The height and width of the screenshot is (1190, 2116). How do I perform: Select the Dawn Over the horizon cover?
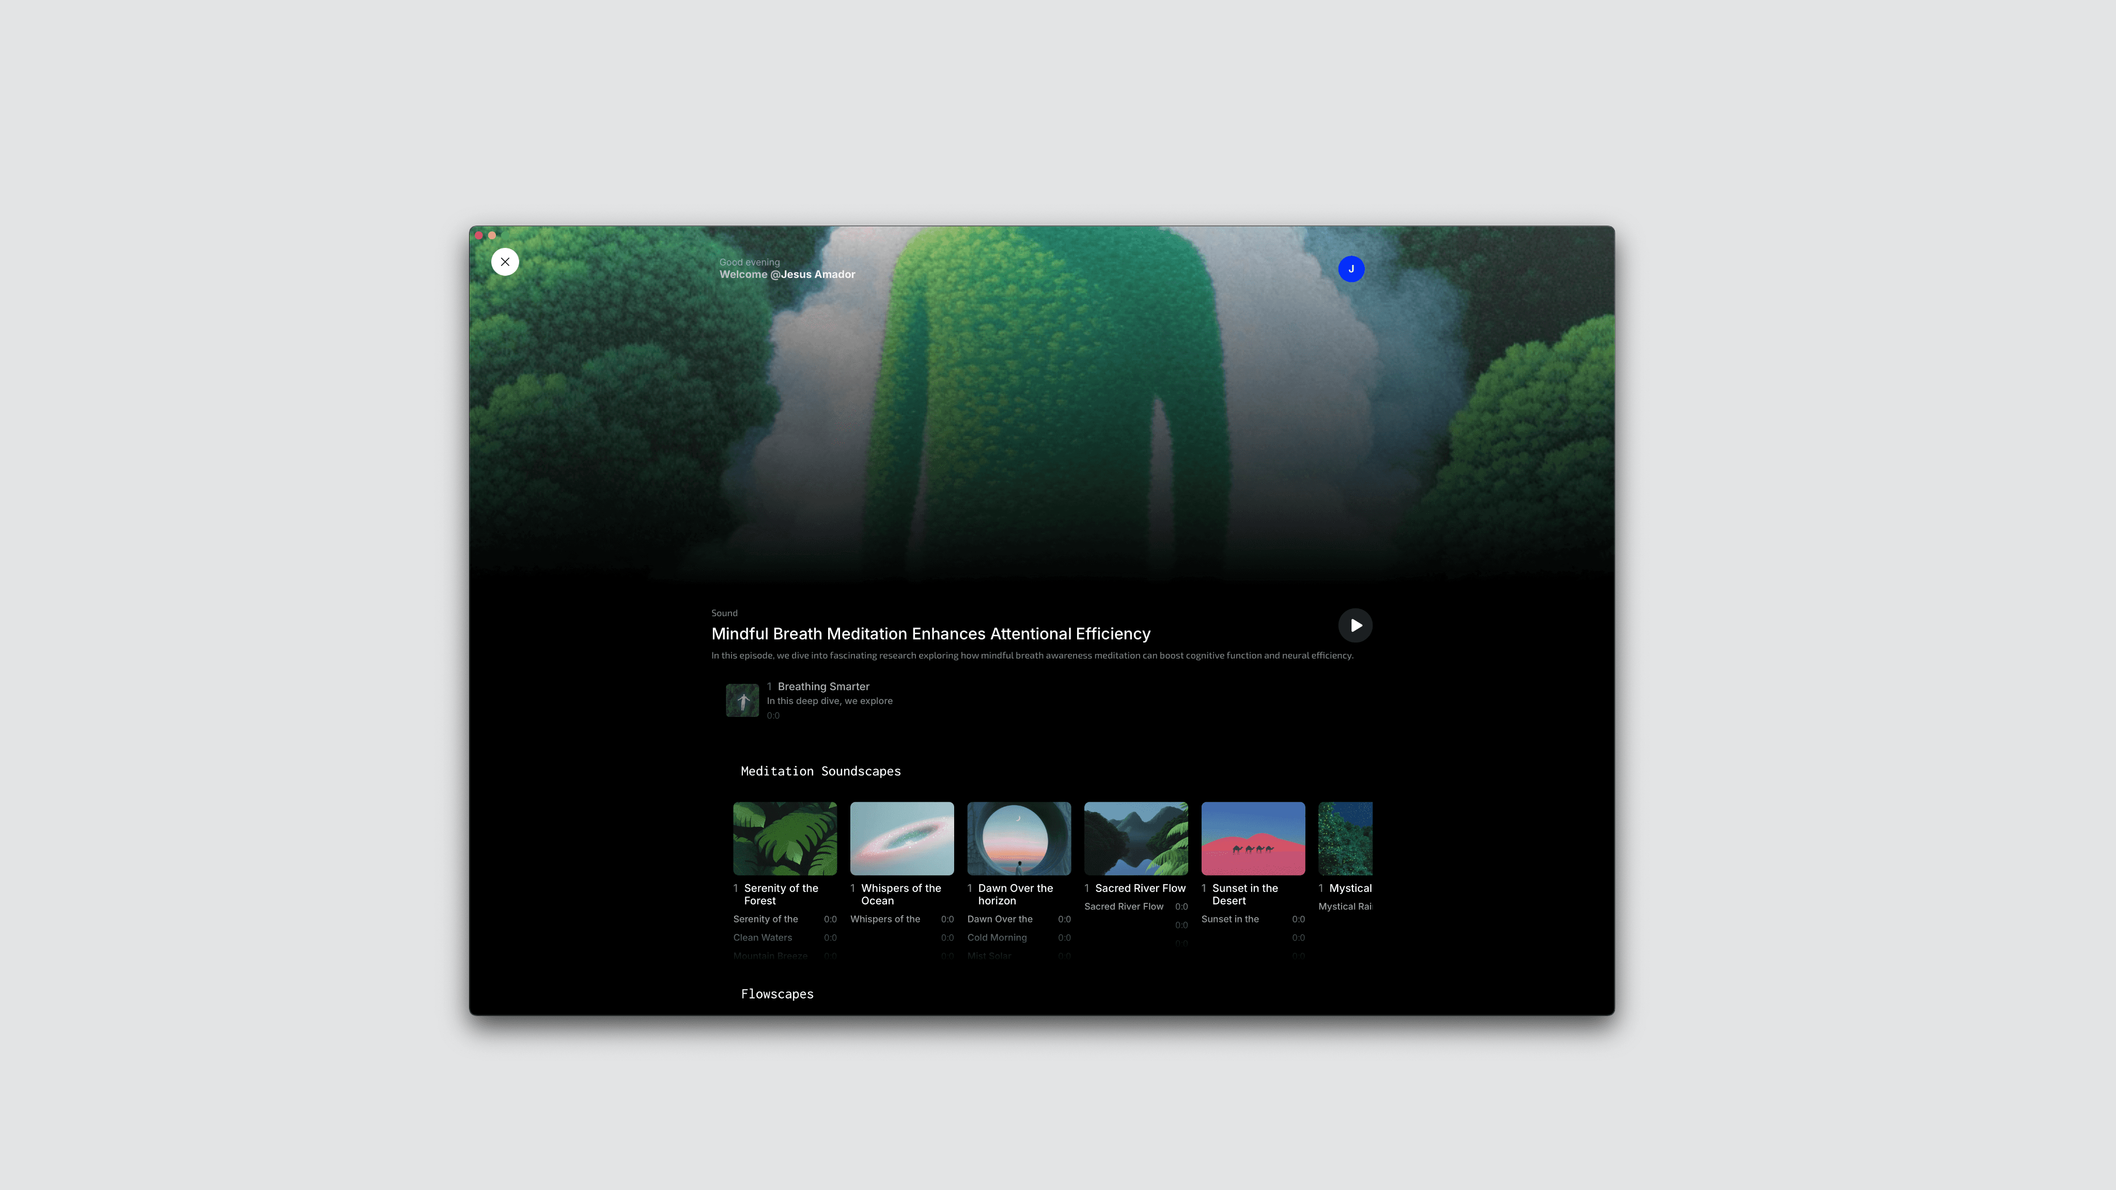(1019, 838)
